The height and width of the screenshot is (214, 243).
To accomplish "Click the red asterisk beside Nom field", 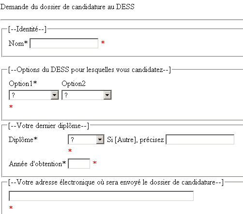I will click(103, 43).
